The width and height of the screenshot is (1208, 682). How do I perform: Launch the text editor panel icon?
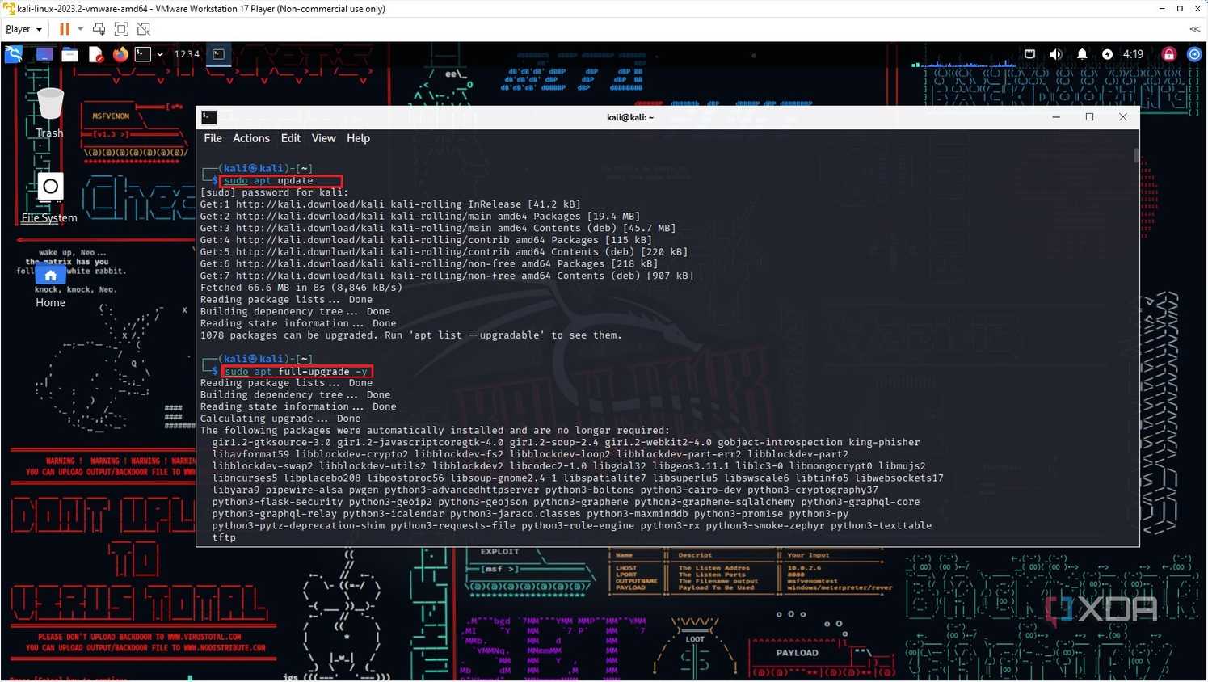pyautogui.click(x=95, y=54)
